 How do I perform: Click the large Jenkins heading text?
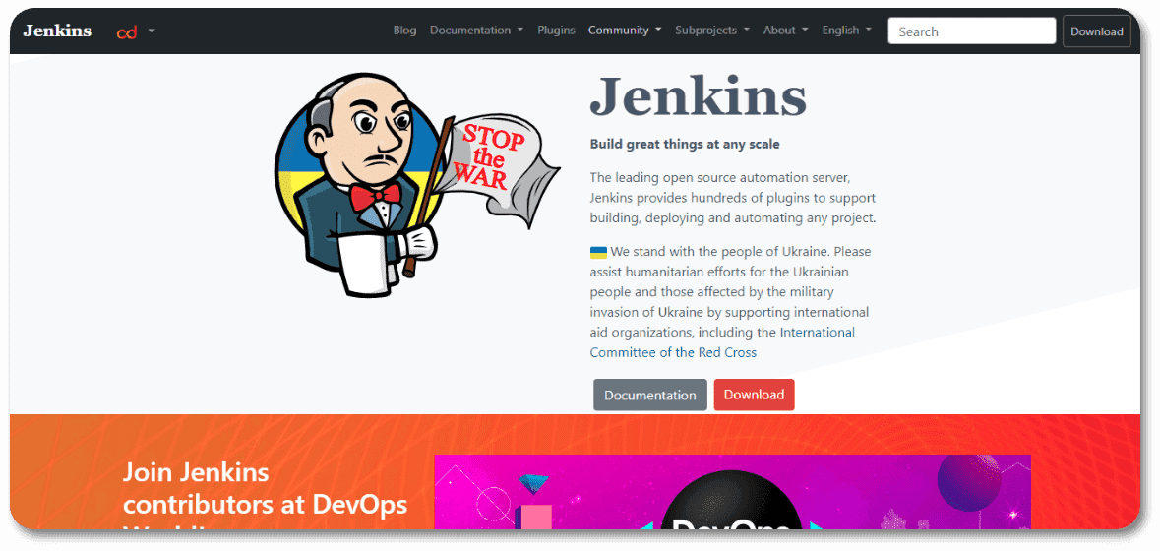pos(698,96)
